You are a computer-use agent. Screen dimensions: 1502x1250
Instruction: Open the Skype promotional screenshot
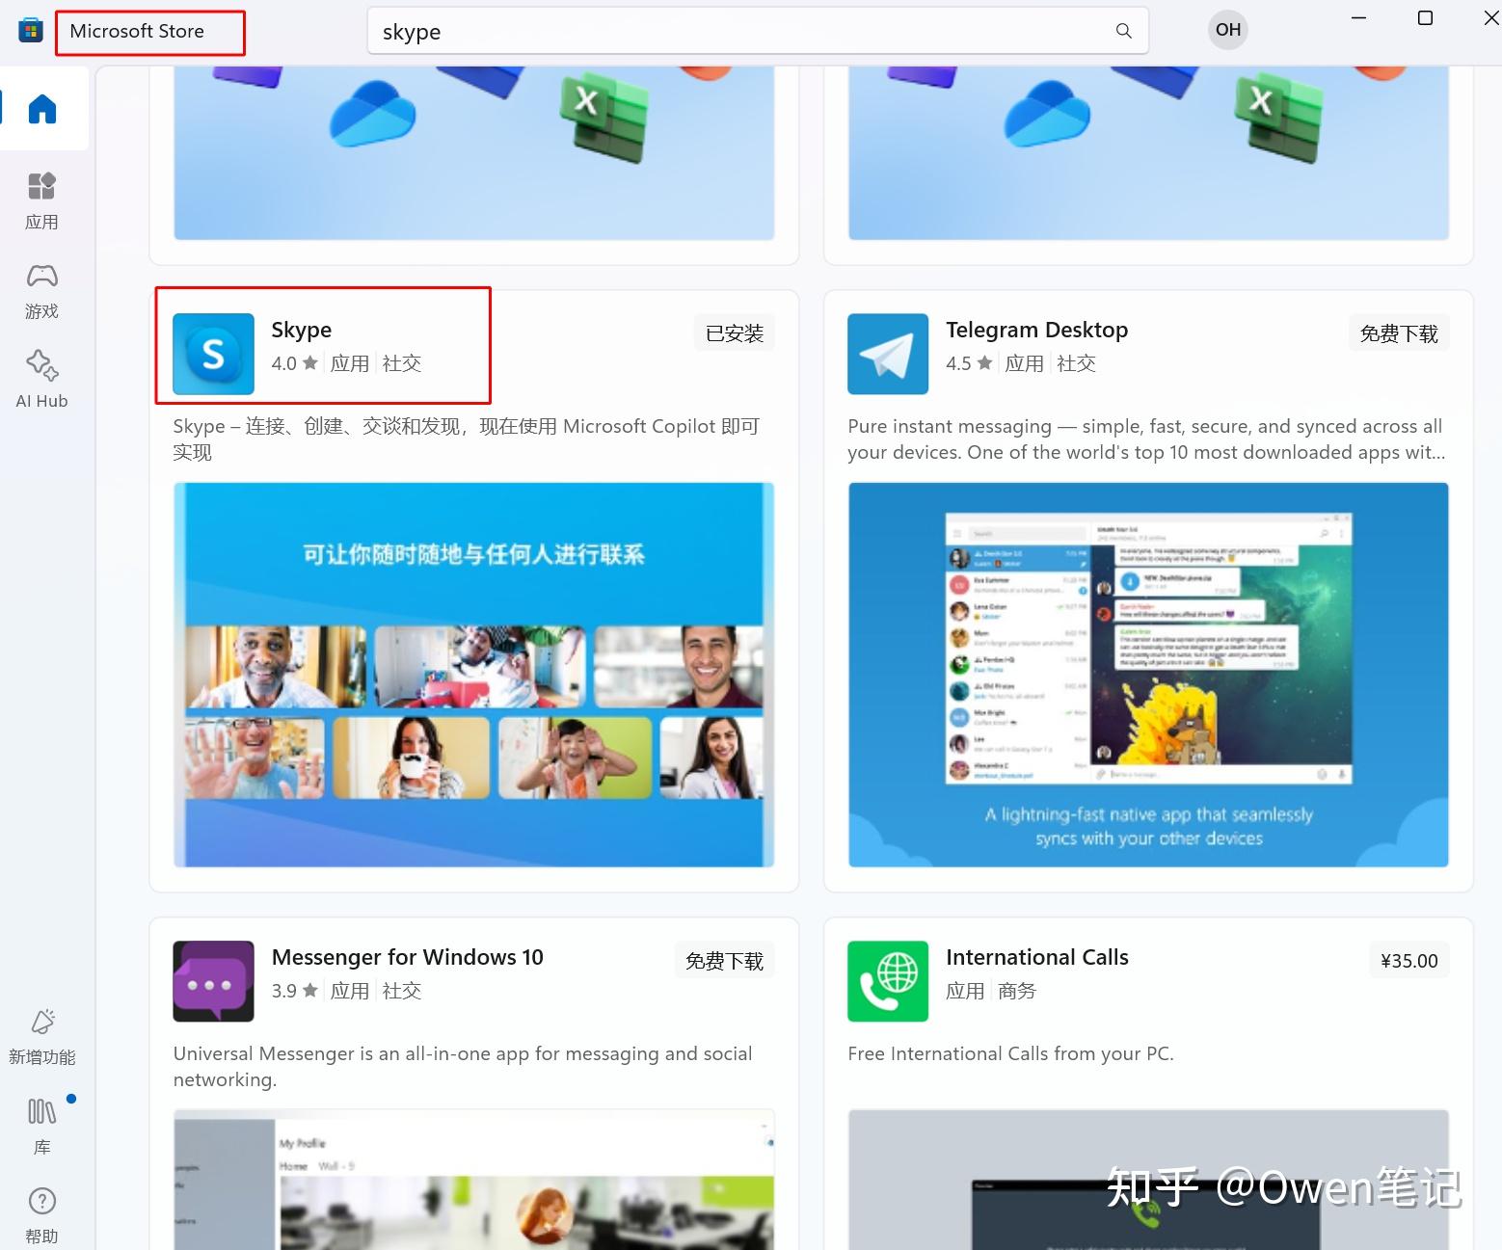pos(473,675)
